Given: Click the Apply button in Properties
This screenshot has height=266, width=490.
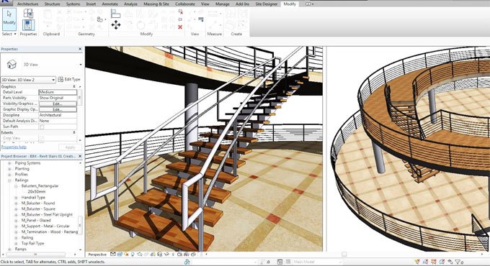Looking at the screenshot, I should 70,147.
